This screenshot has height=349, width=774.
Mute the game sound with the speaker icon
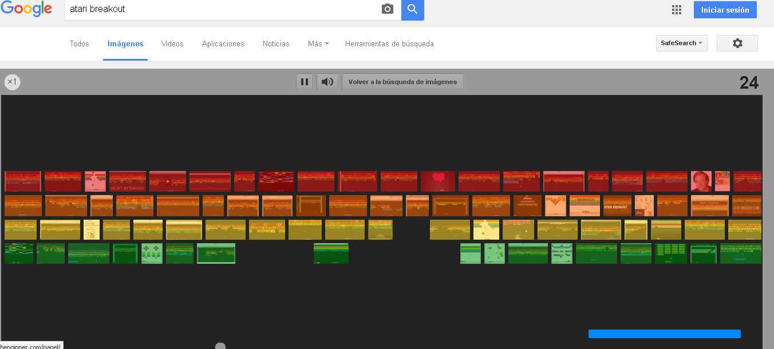coord(327,82)
